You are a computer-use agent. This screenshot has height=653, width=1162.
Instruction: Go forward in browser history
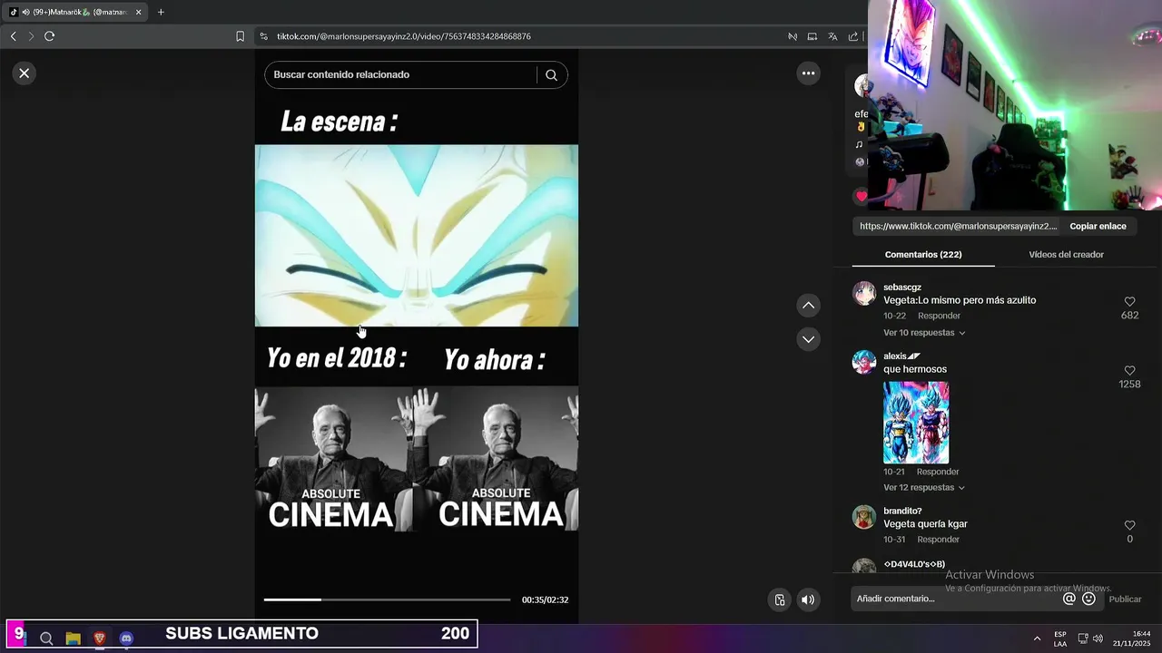[31, 36]
